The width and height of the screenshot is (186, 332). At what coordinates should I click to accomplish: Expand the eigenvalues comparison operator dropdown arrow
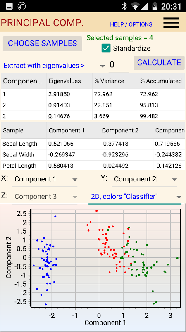point(103,66)
